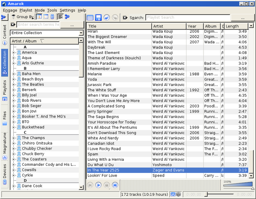Viewport: 256px width, 199px height.
Task: Click the Artist / Album tree header
Action: point(45,41)
